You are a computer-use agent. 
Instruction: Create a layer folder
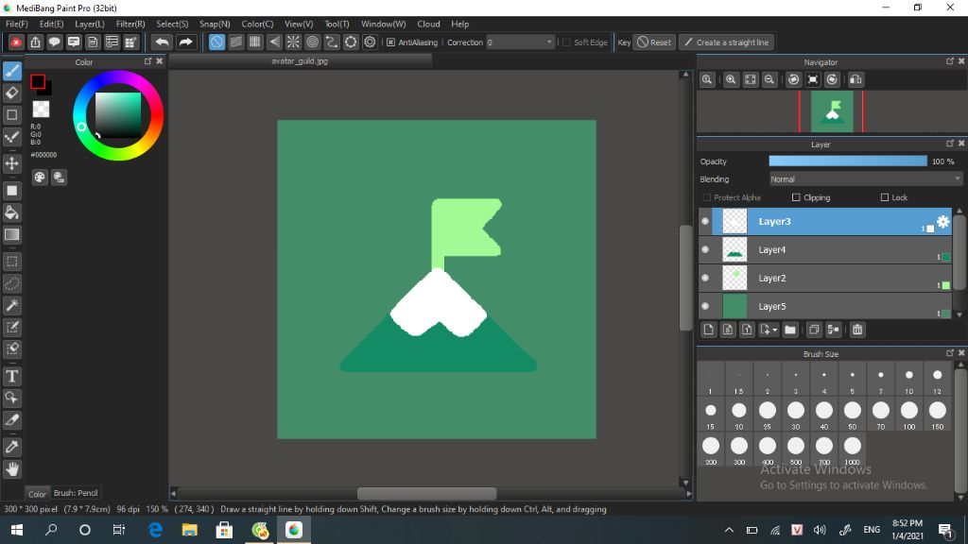(790, 330)
